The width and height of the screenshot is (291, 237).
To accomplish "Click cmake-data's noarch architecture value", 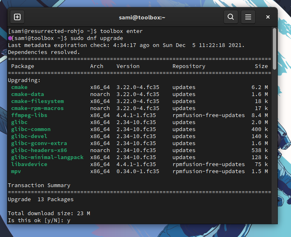I will point(100,94).
